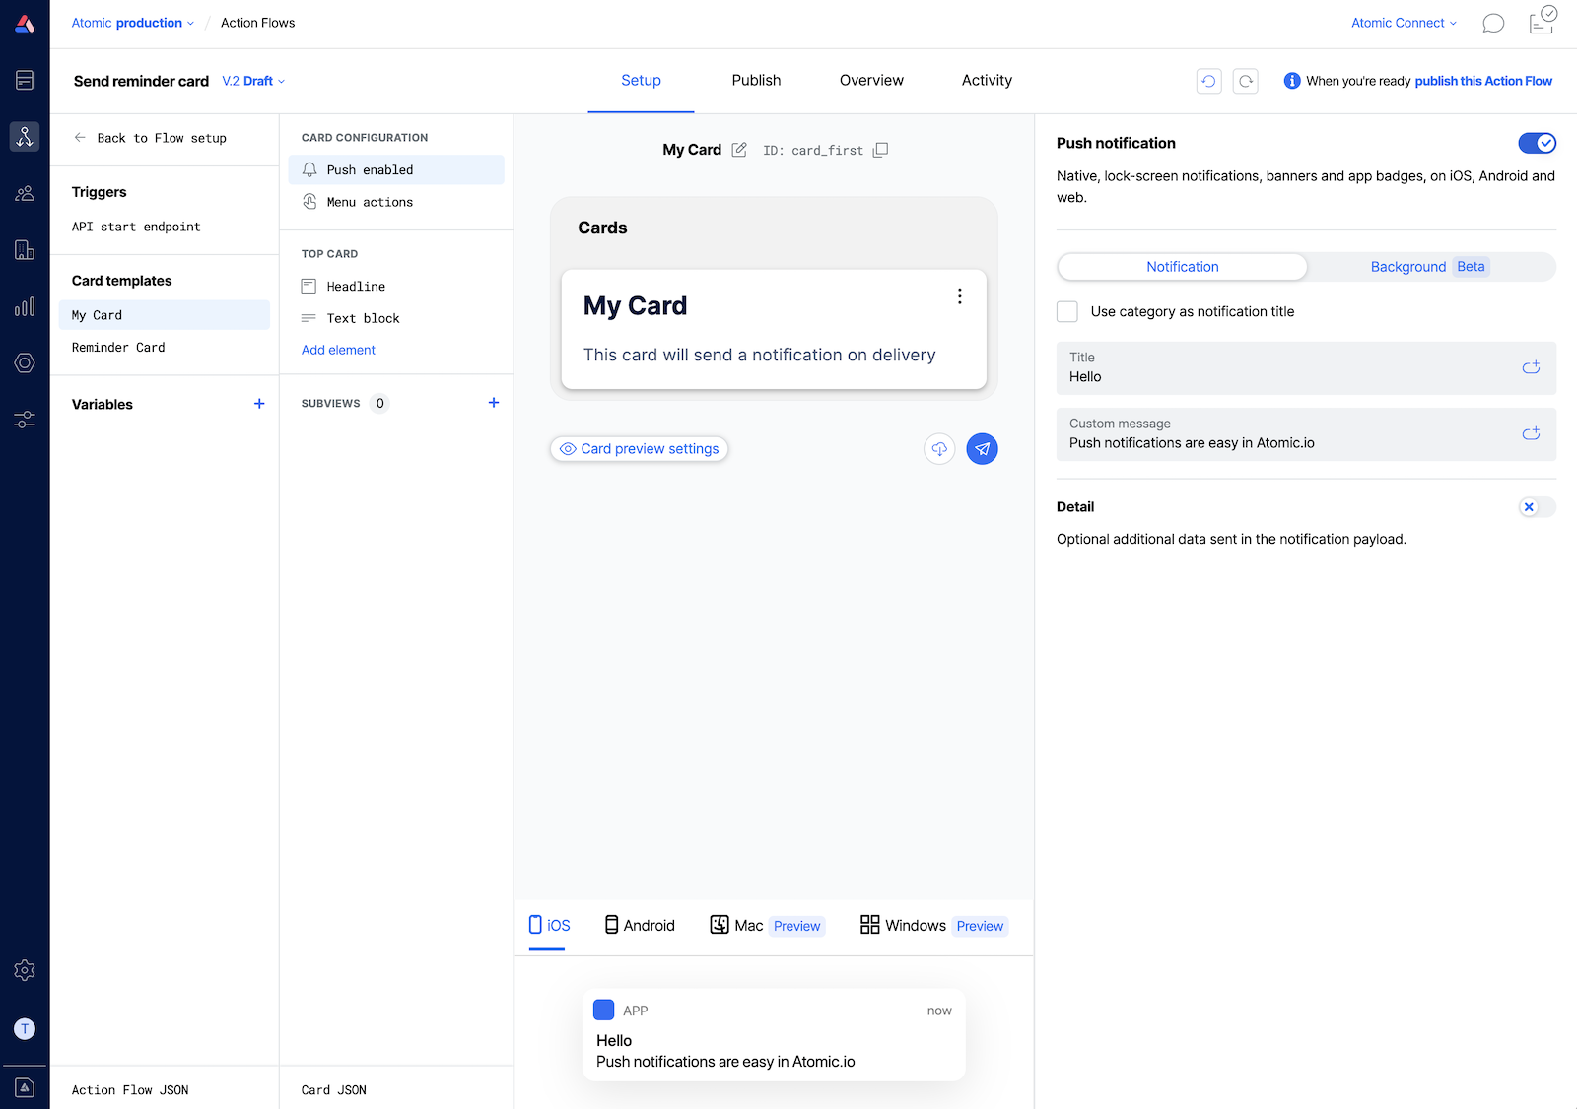Open Action Flows sidebar icon
The height and width of the screenshot is (1109, 1577).
click(x=25, y=136)
